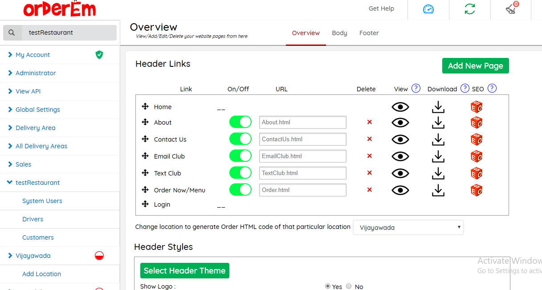View the Home page using eye icon
Screen dimensions: 542x290
pos(400,107)
